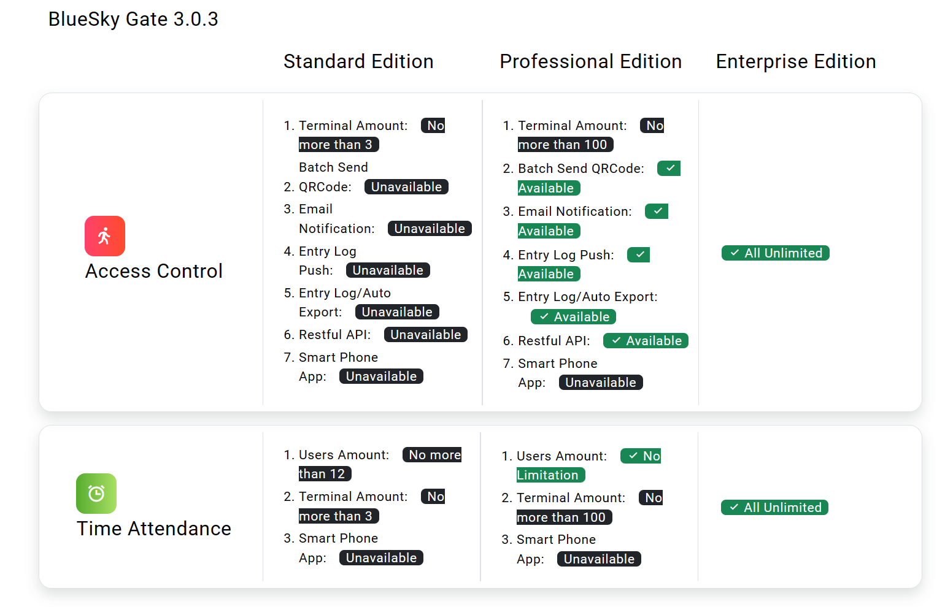Click Standard Entry Log Push "Unavailable" badge
The image size is (945, 607).
click(x=388, y=270)
